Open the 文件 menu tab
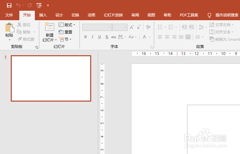 [9, 15]
